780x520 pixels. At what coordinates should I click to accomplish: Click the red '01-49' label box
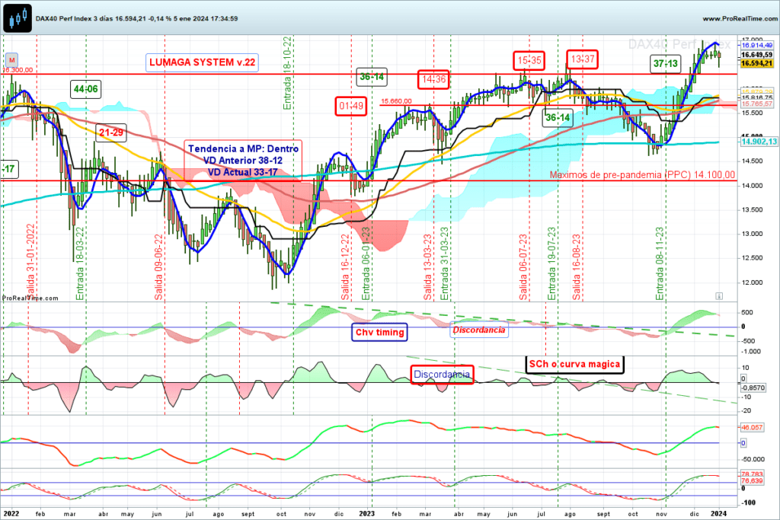(351, 106)
